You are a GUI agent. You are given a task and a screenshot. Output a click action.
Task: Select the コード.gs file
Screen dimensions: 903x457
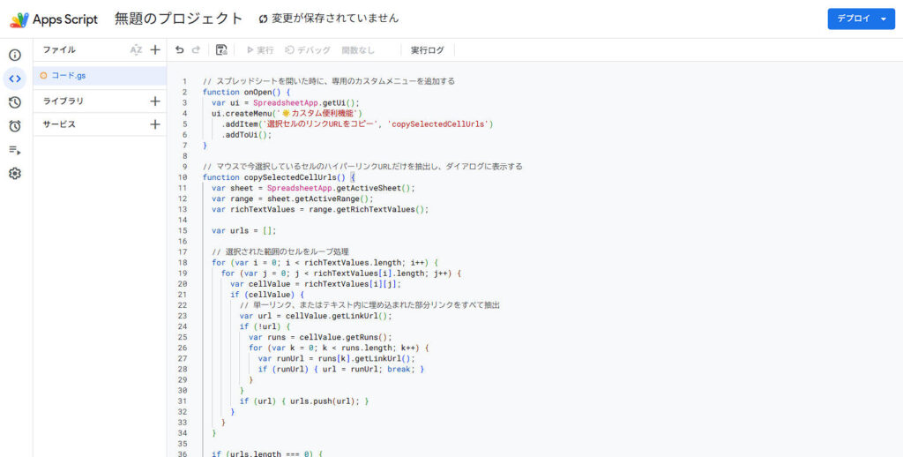coord(100,76)
